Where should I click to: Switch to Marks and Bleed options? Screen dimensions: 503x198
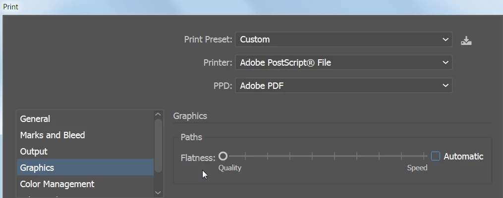tap(53, 135)
